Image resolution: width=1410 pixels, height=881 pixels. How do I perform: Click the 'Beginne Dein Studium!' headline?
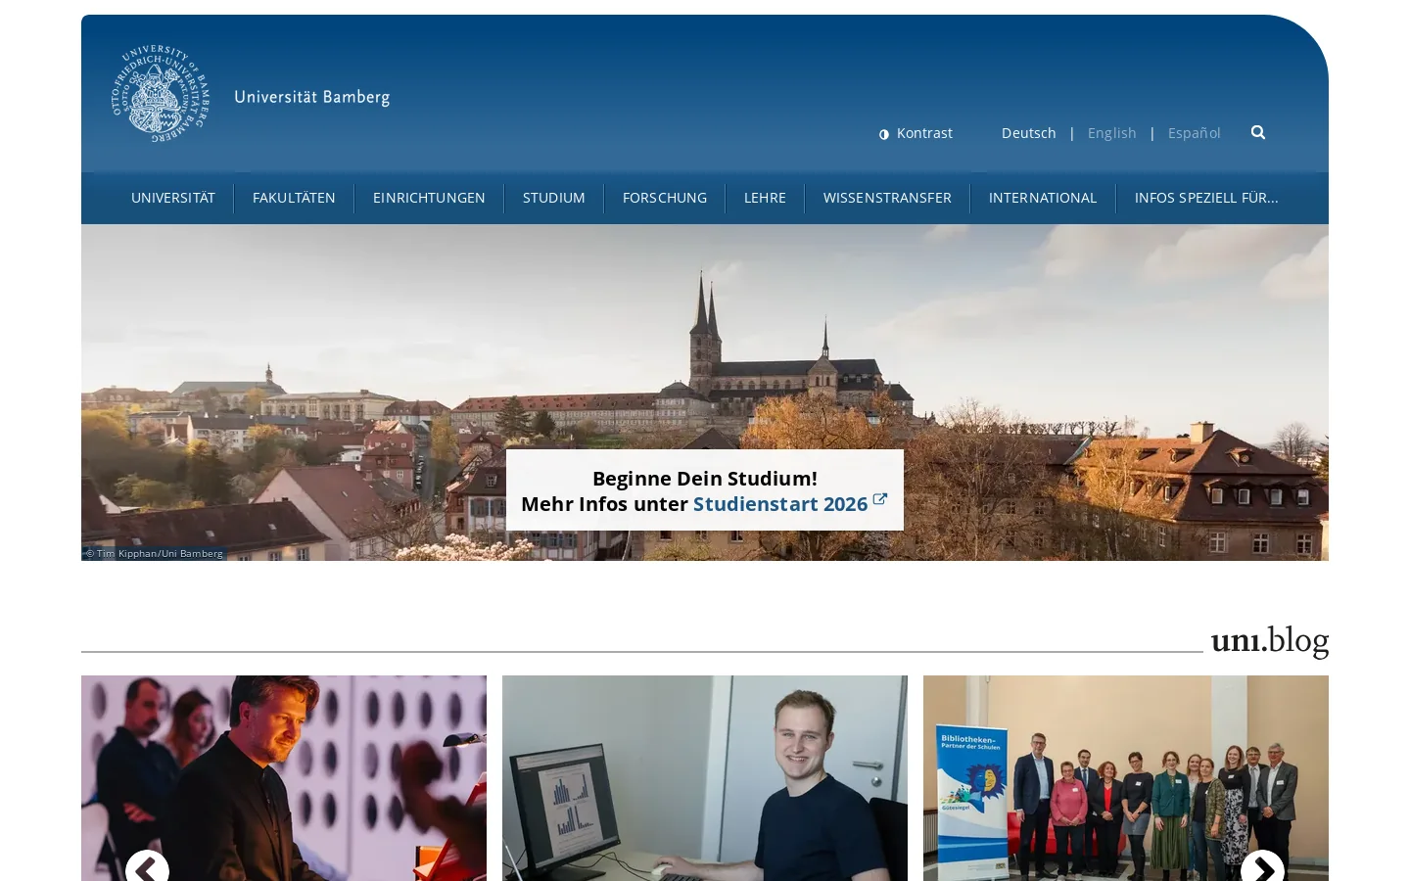(x=705, y=479)
